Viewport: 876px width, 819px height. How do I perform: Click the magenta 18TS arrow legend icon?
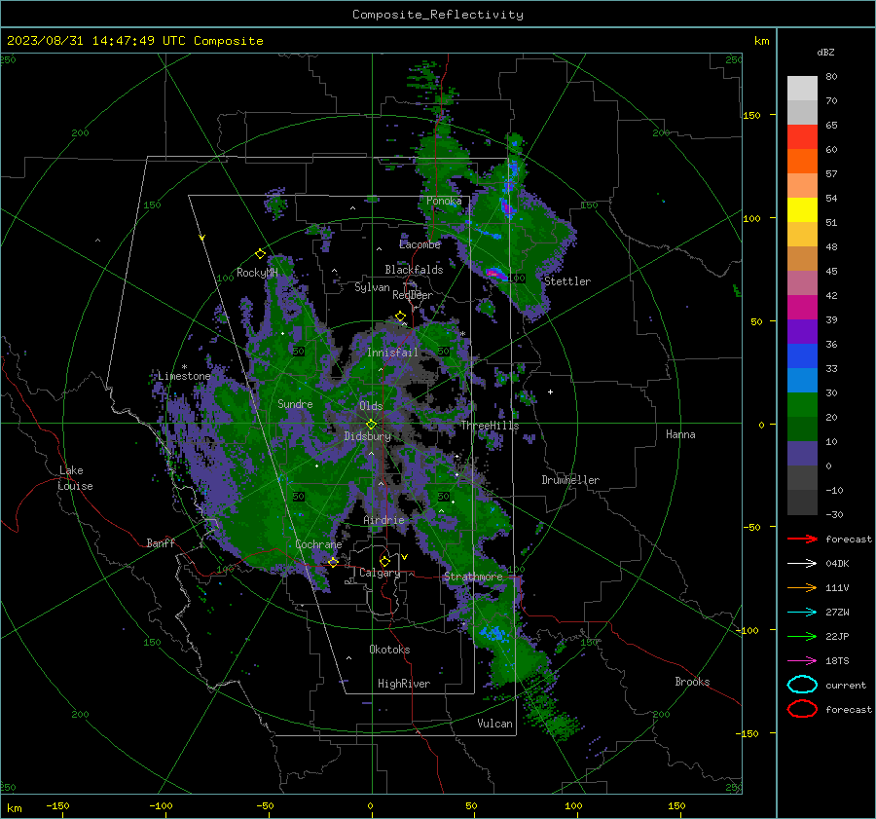(802, 661)
